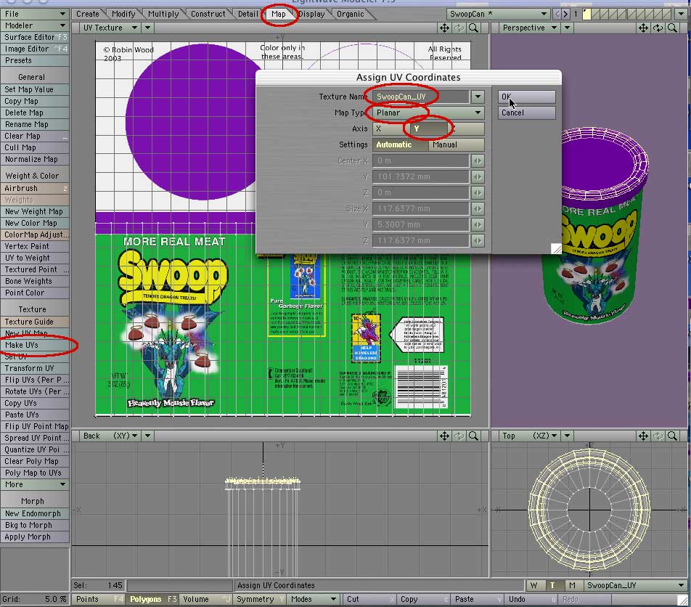Image resolution: width=691 pixels, height=607 pixels.
Task: Switch to Polygons selection mode
Action: point(153,599)
